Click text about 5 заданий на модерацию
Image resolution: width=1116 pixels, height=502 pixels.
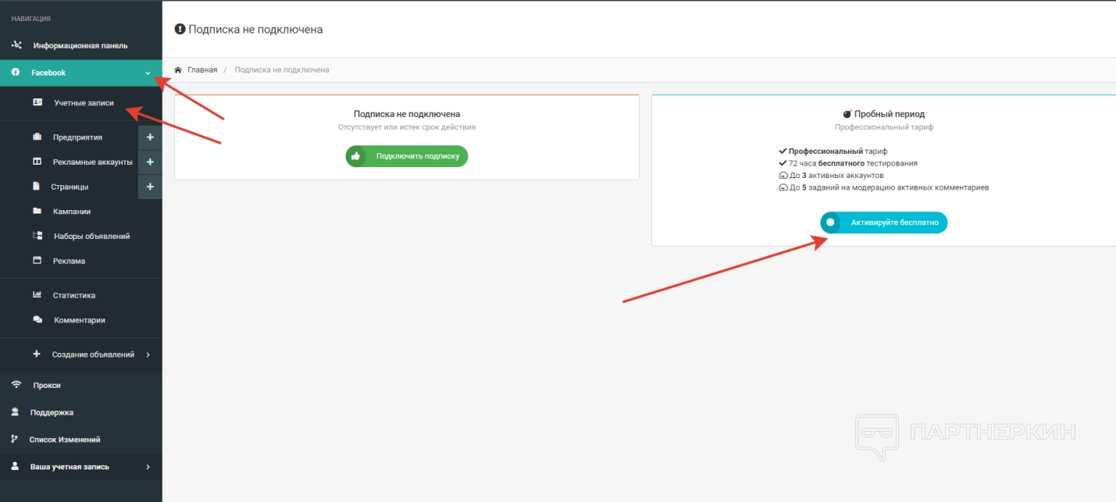tap(890, 187)
